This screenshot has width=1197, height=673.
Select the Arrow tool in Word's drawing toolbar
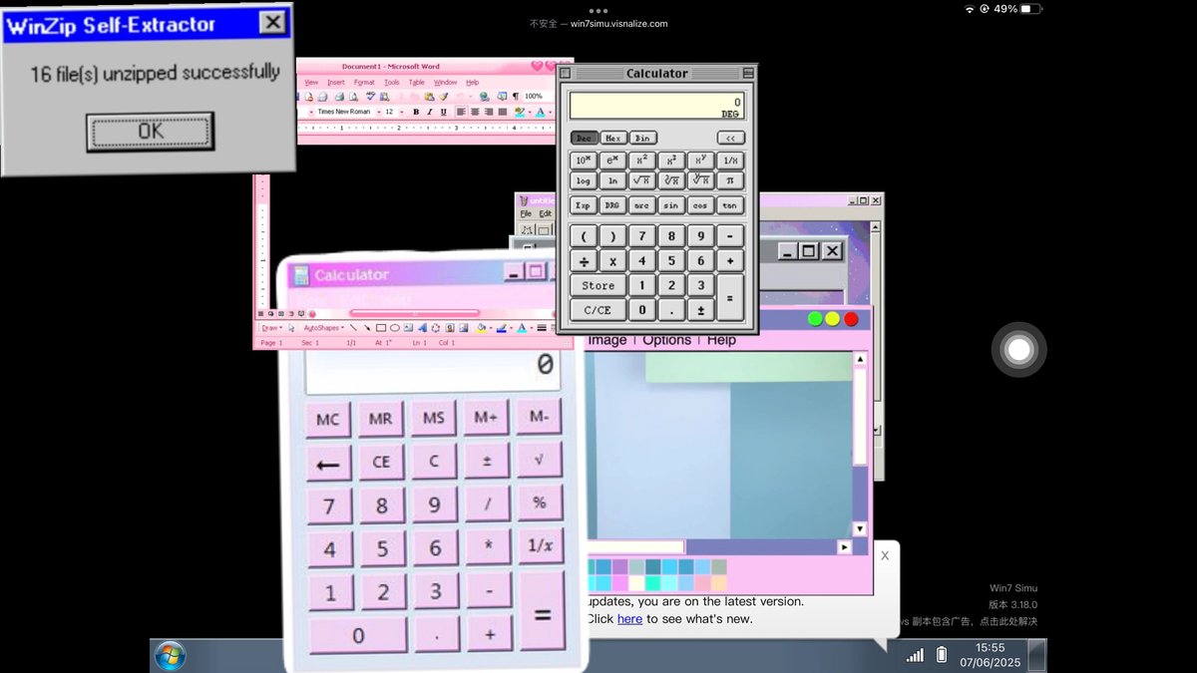click(x=367, y=328)
